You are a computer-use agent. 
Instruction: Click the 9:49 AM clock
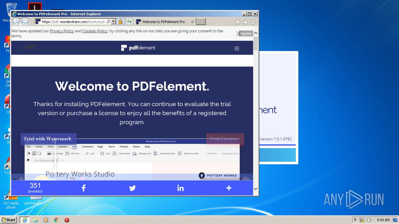383,220
